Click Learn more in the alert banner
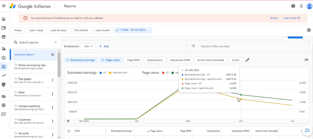This screenshot has height=139, width=313. click(292, 18)
